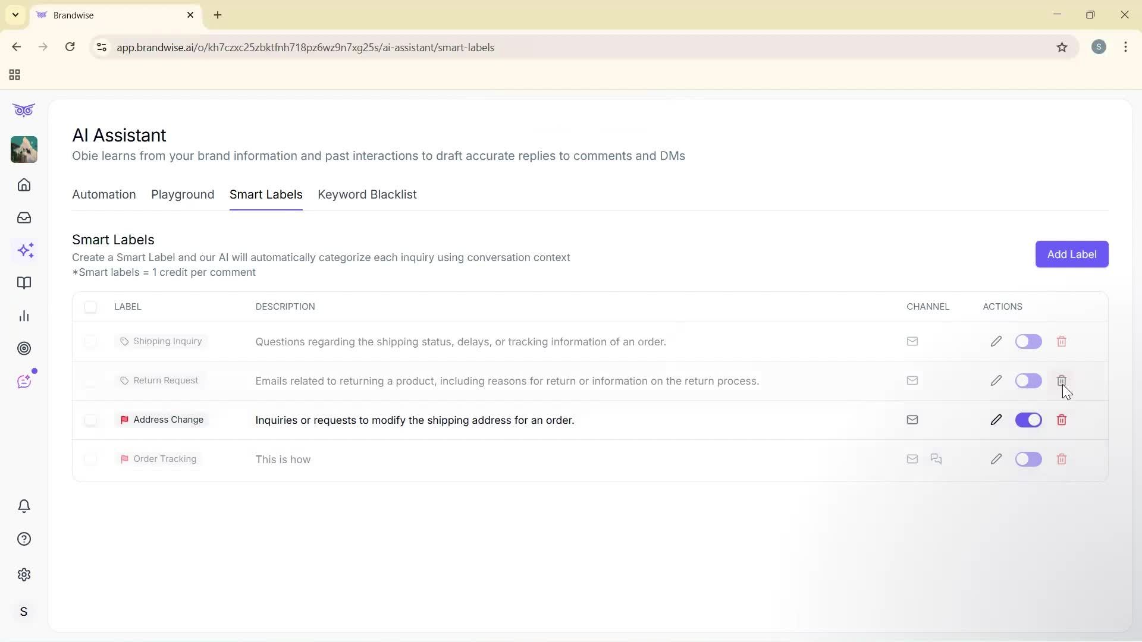Open the browser profile account menu
1142x642 pixels.
click(x=1099, y=46)
